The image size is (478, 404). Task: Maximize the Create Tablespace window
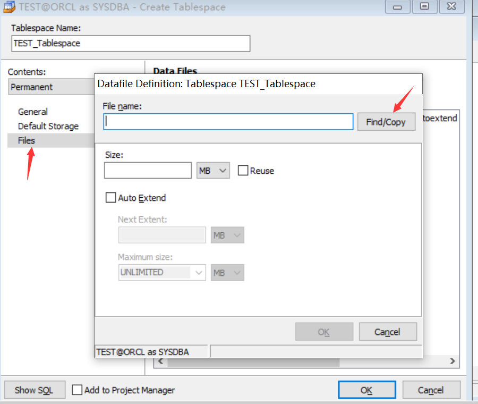(x=424, y=7)
